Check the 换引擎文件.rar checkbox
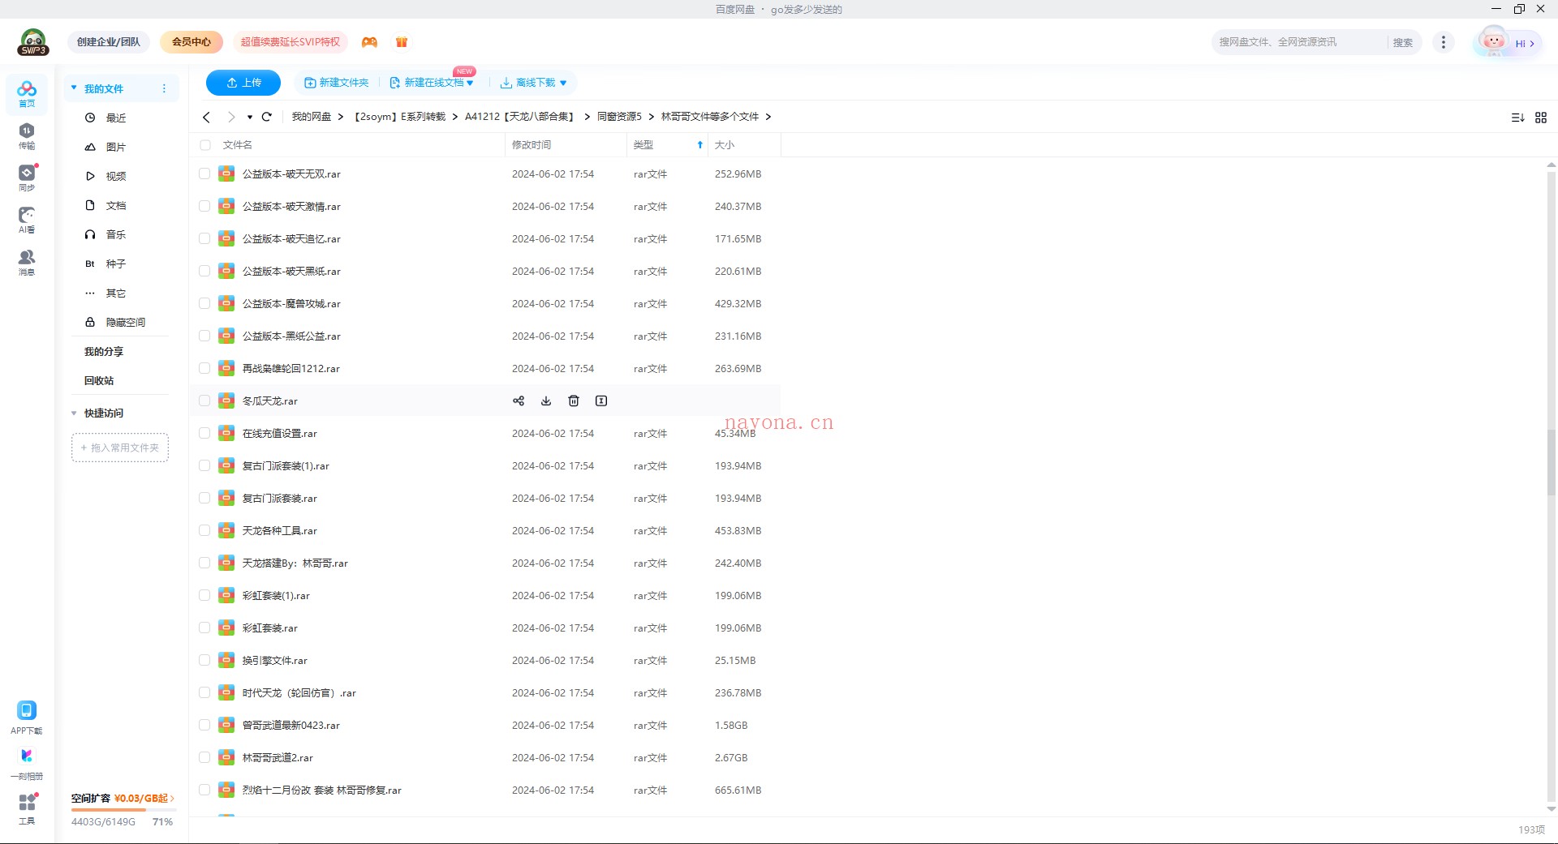Screen dimensions: 1558x844 (x=204, y=660)
